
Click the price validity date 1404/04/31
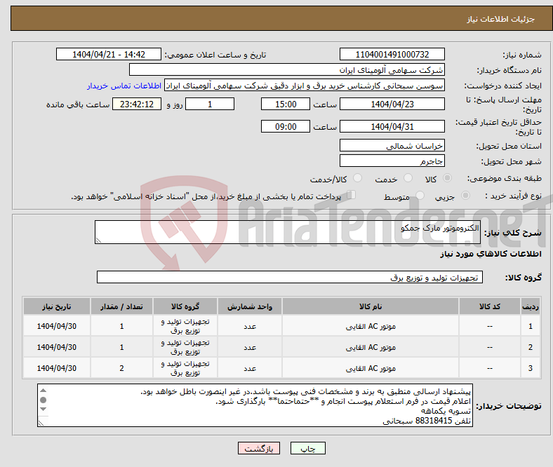(392, 126)
